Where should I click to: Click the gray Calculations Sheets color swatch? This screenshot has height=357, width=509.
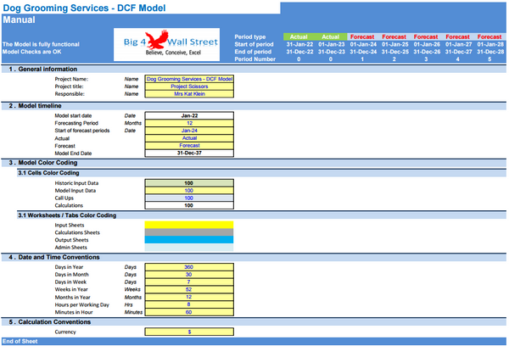click(189, 232)
